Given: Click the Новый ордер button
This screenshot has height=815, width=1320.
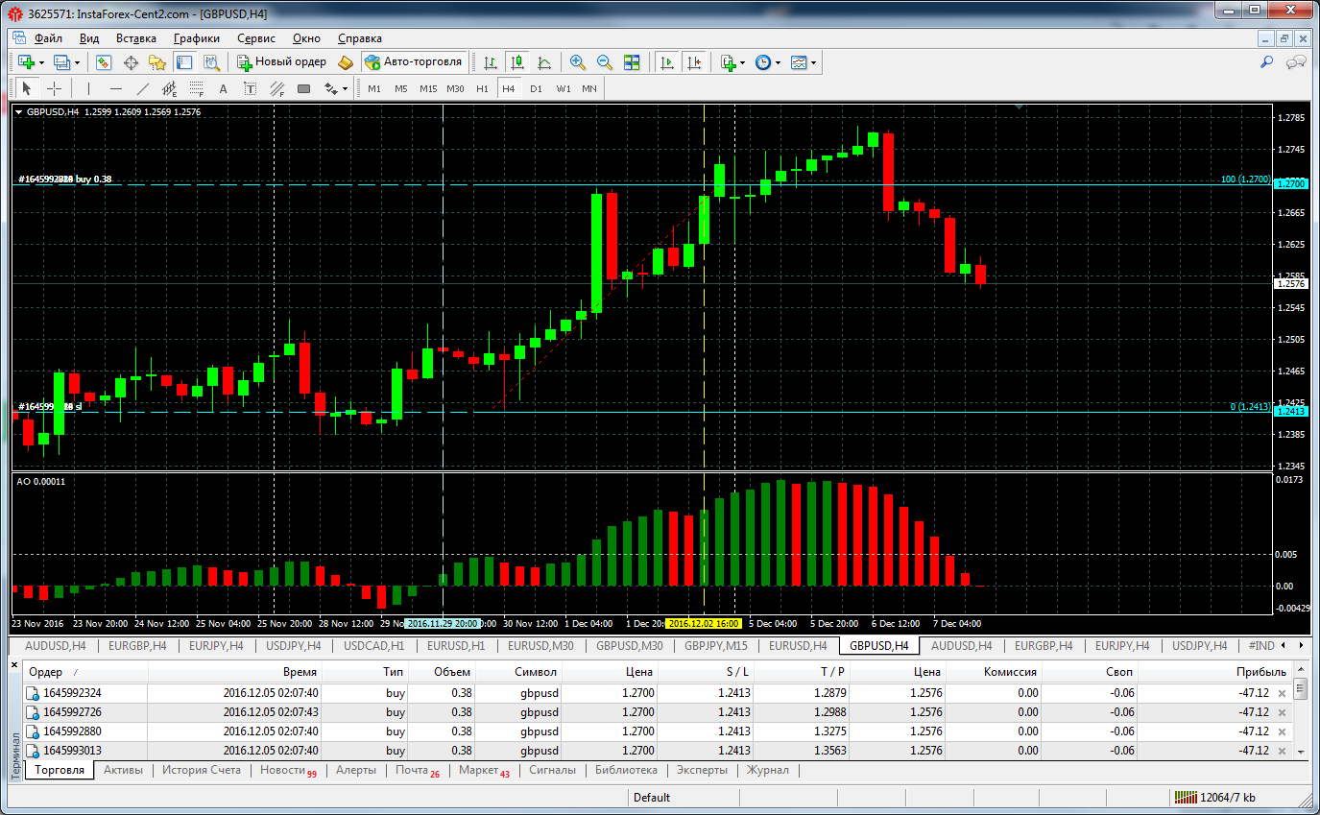Looking at the screenshot, I should (281, 61).
